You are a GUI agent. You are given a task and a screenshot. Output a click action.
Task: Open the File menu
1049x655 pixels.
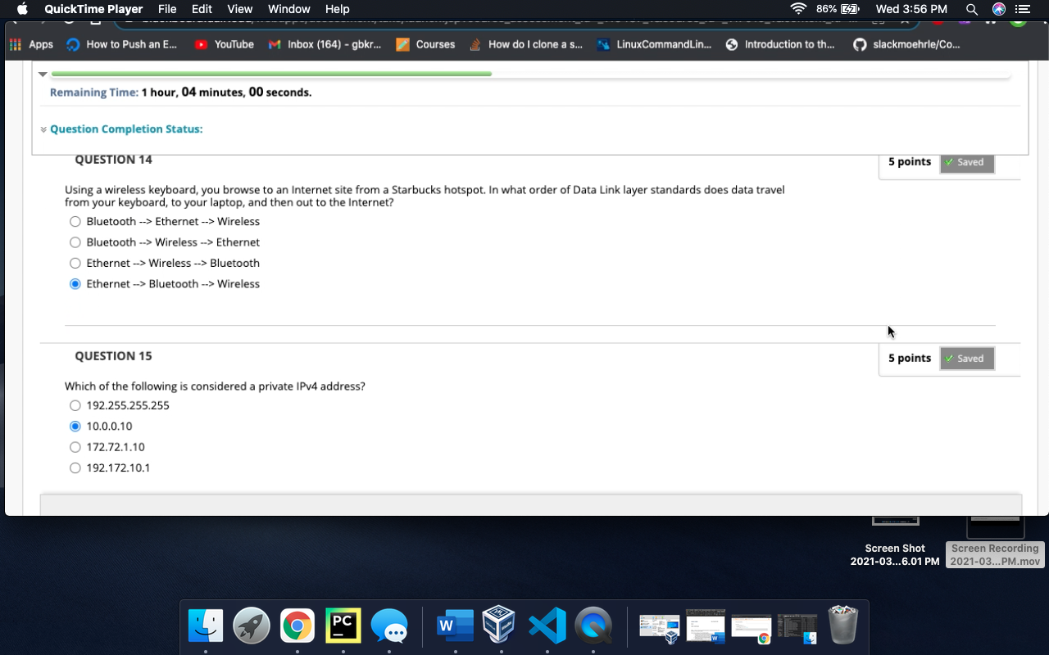[x=167, y=9]
